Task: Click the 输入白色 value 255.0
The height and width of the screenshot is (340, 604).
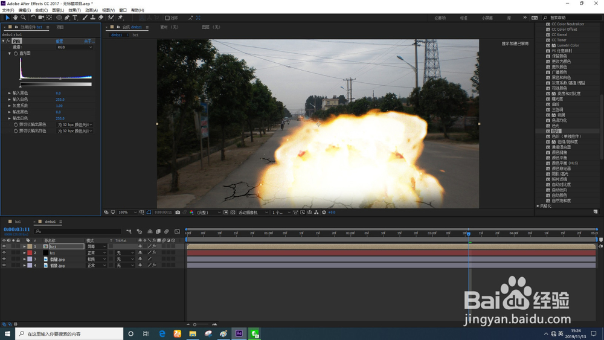Action: (x=60, y=100)
